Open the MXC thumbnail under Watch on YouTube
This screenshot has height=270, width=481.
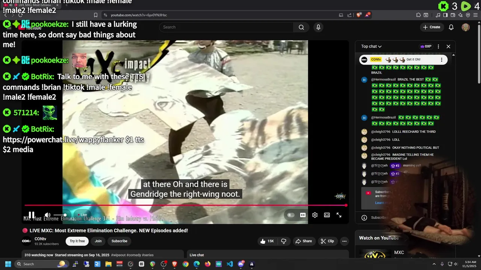pos(375,255)
